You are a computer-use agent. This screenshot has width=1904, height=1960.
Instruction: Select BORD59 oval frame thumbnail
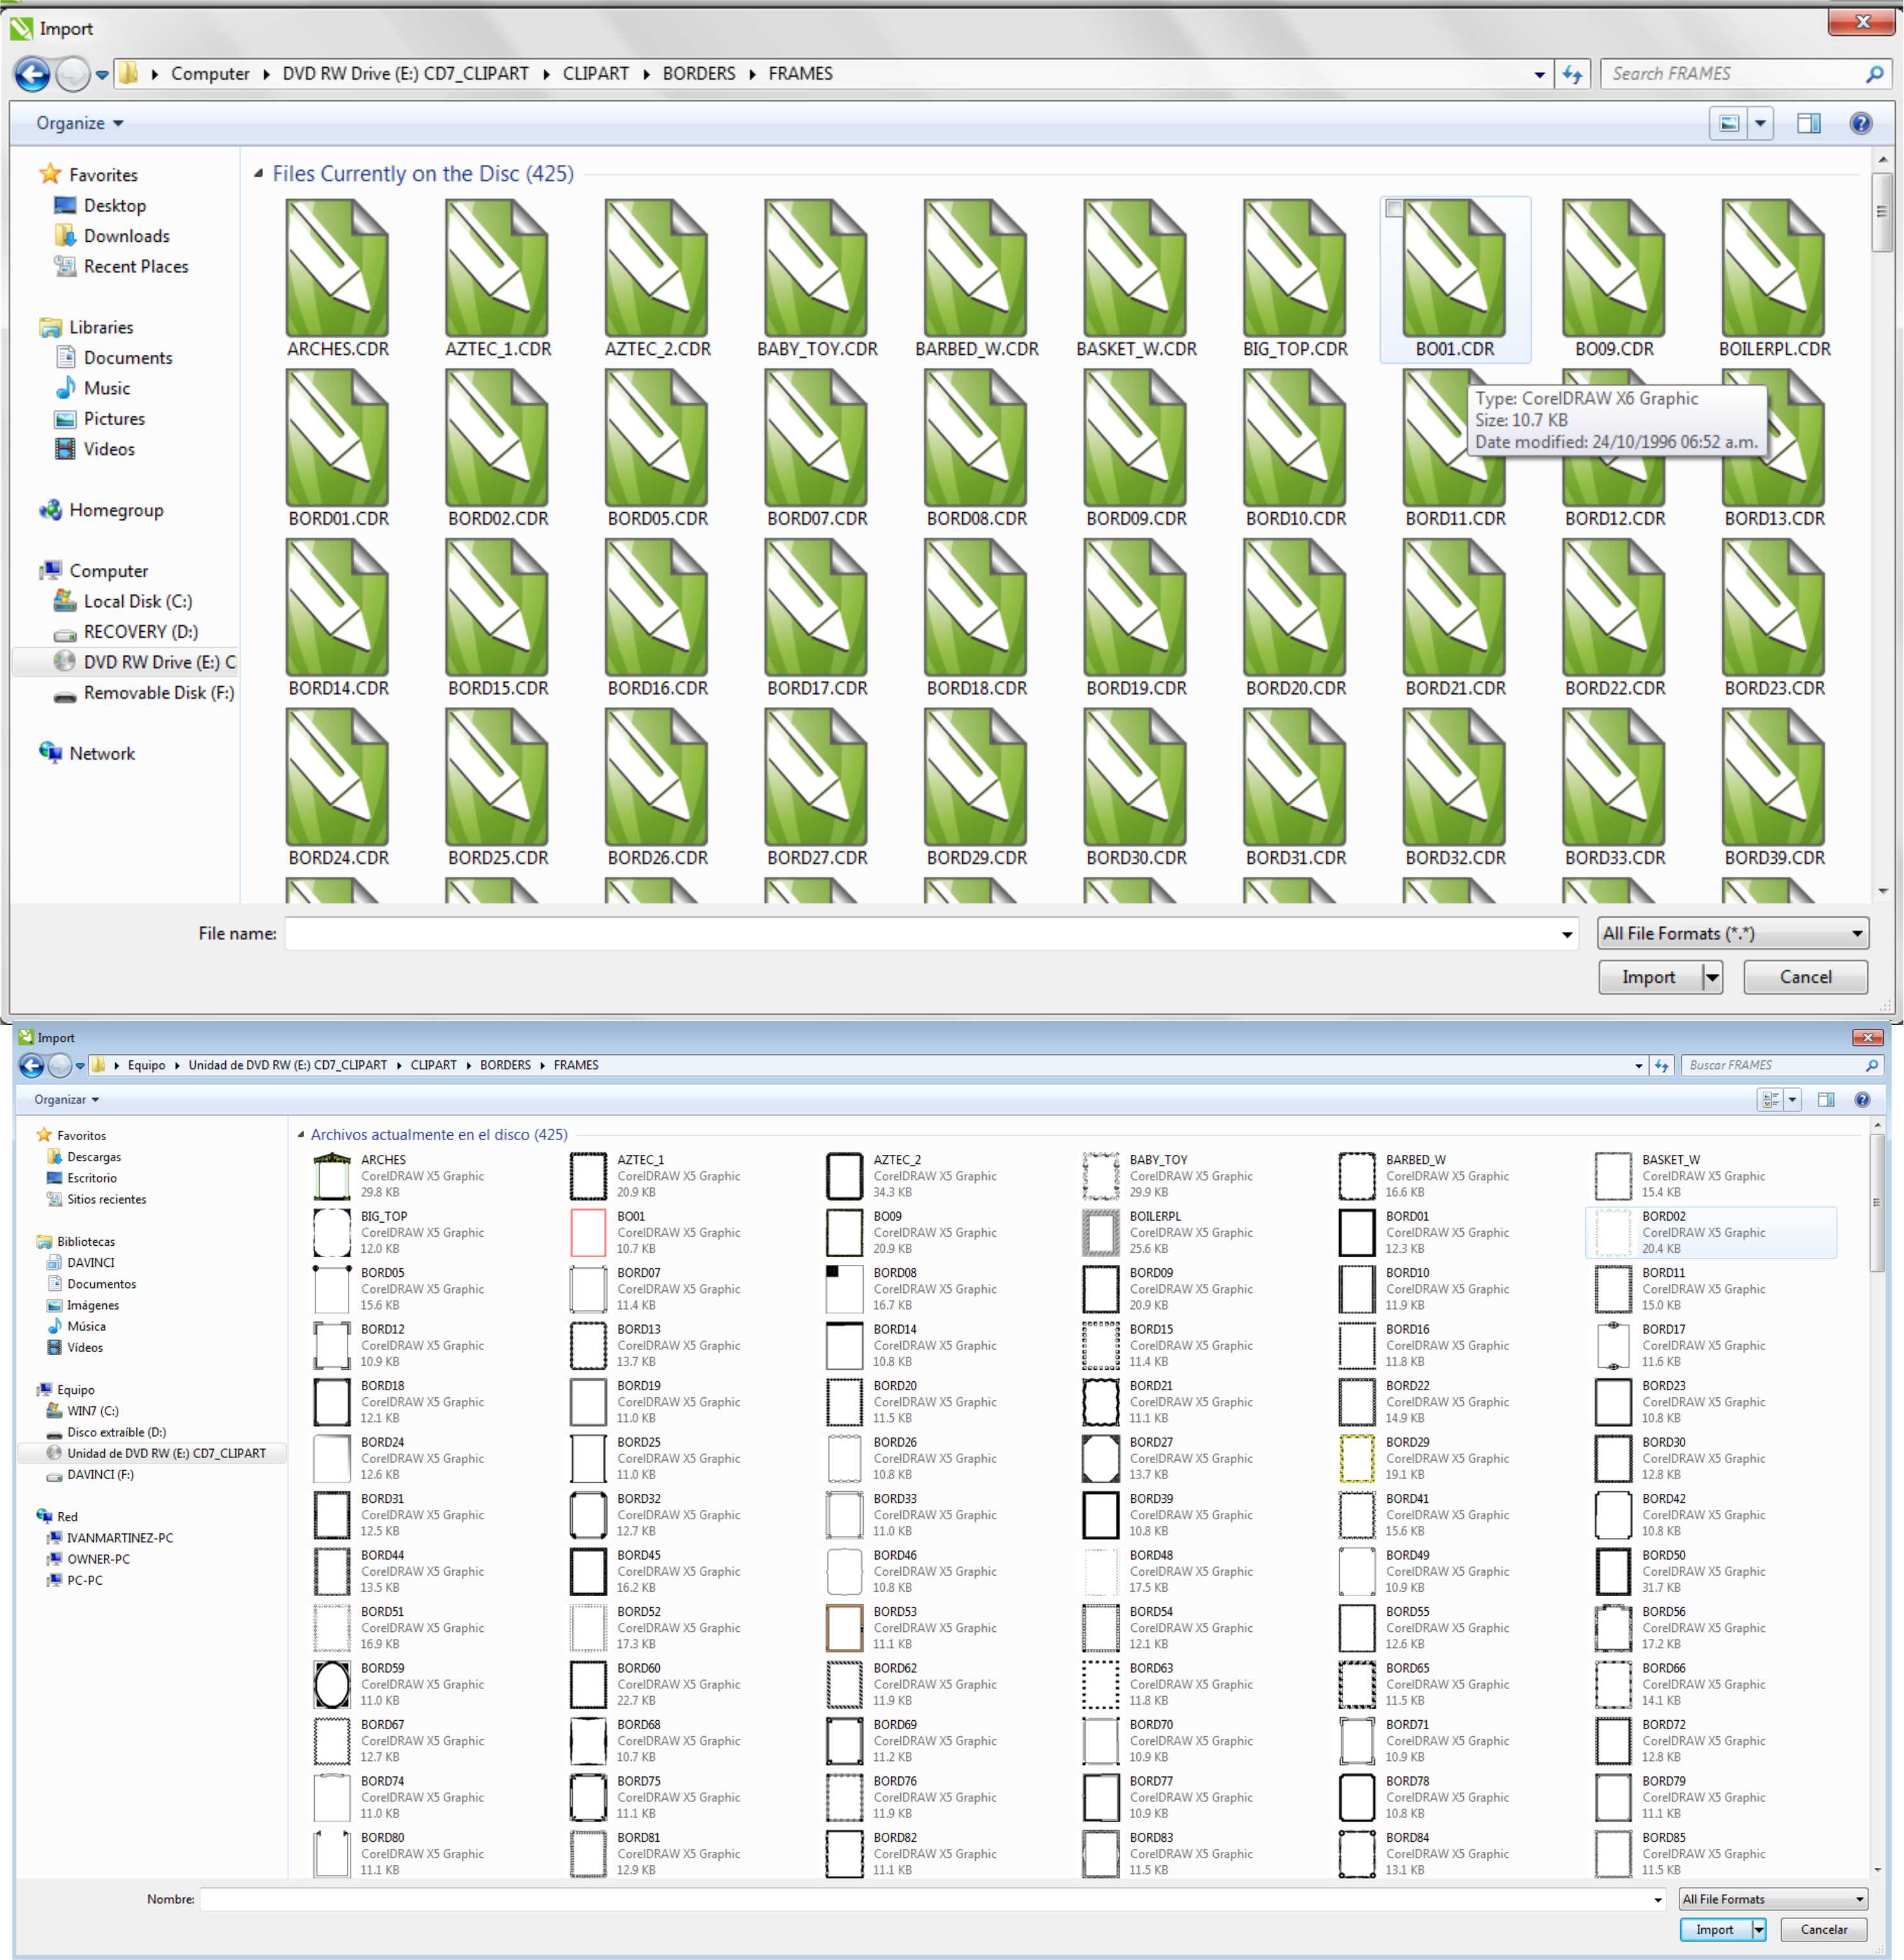click(x=332, y=1684)
